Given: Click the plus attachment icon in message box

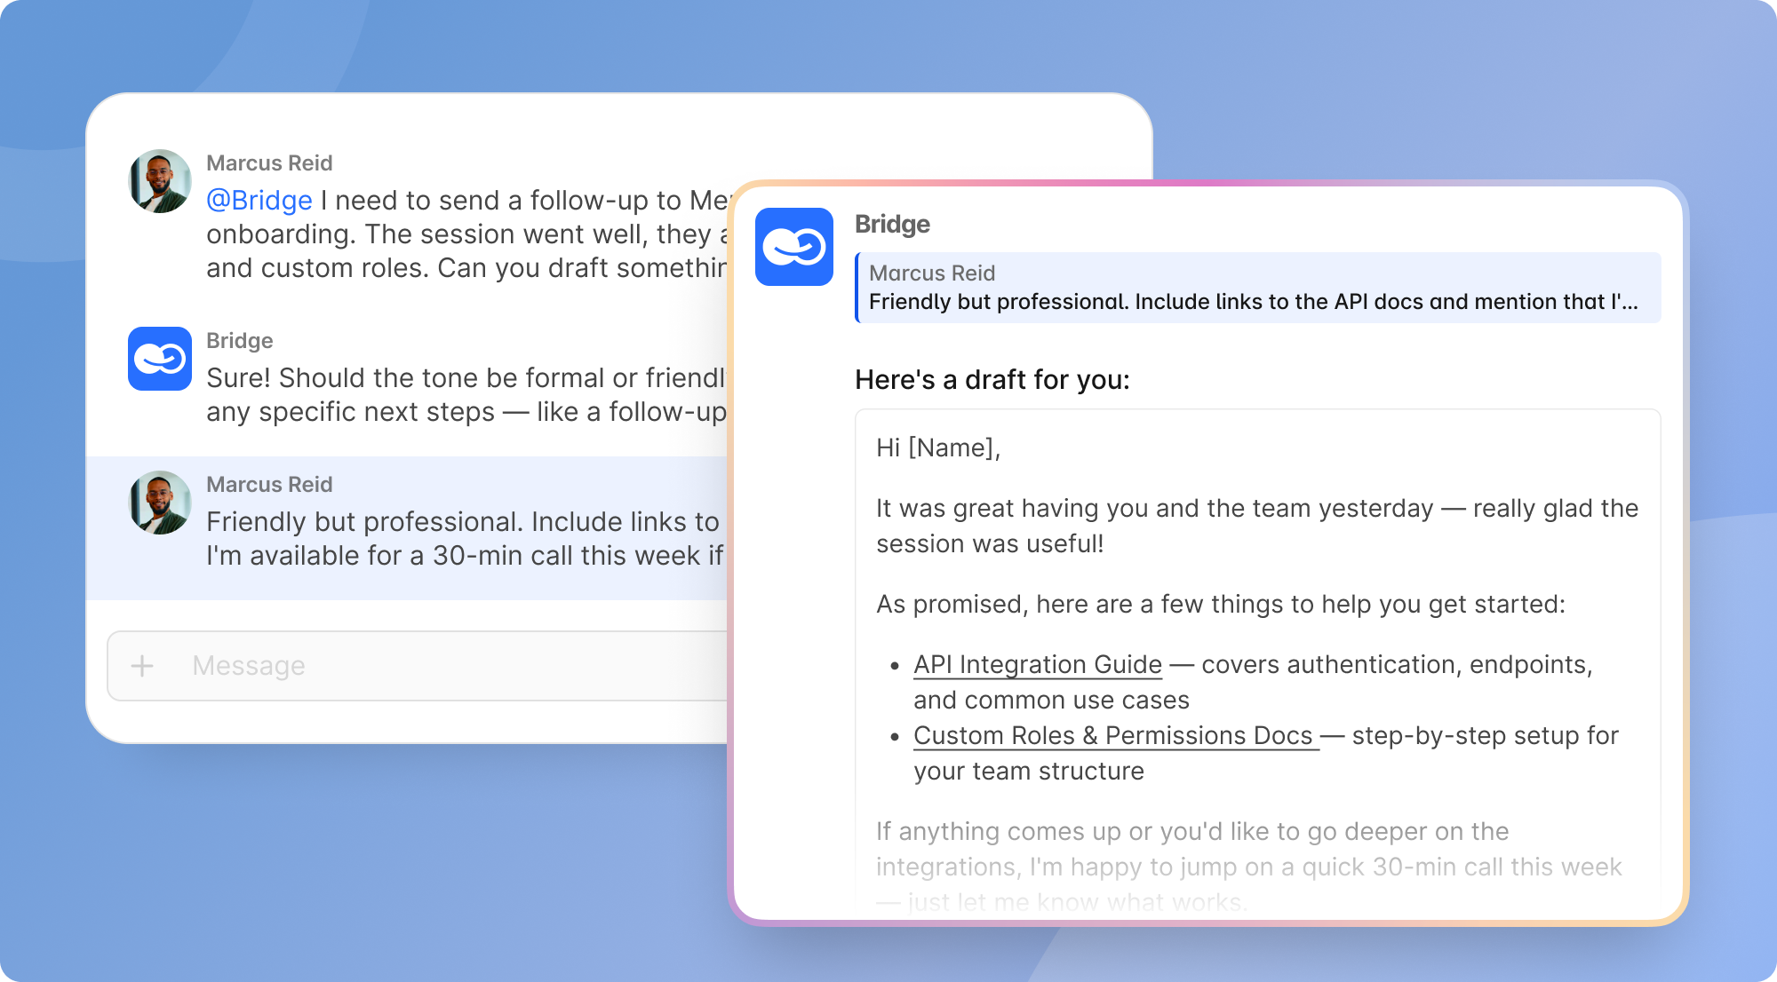Looking at the screenshot, I should point(142,666).
